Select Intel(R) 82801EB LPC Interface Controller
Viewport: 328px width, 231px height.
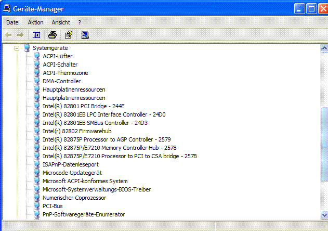point(104,114)
